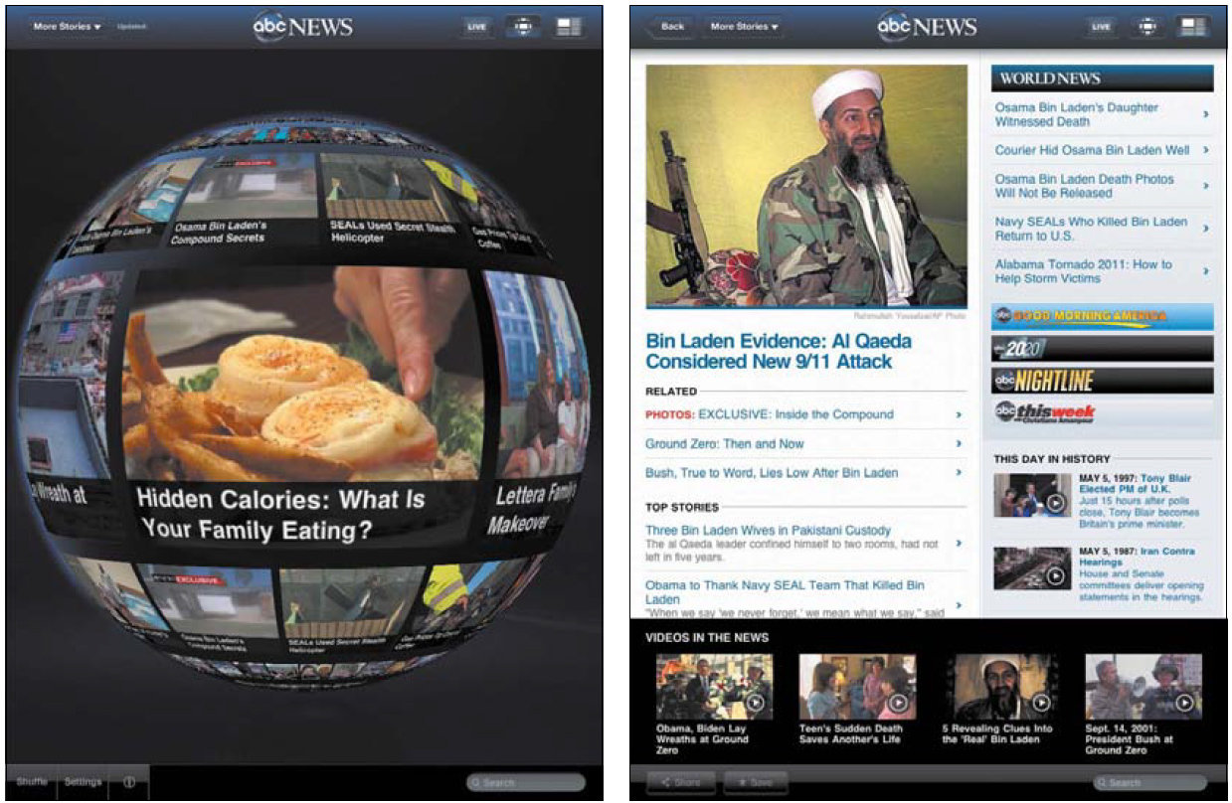Open Osama Bin Laden's Compound Secrets tile
Screen dimensions: 1232x803
[244, 202]
